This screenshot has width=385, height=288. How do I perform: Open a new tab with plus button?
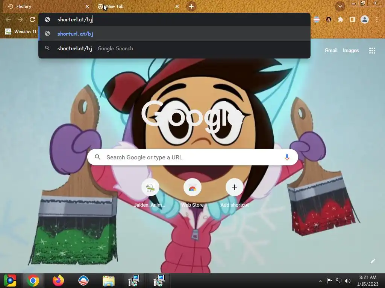pyautogui.click(x=191, y=6)
